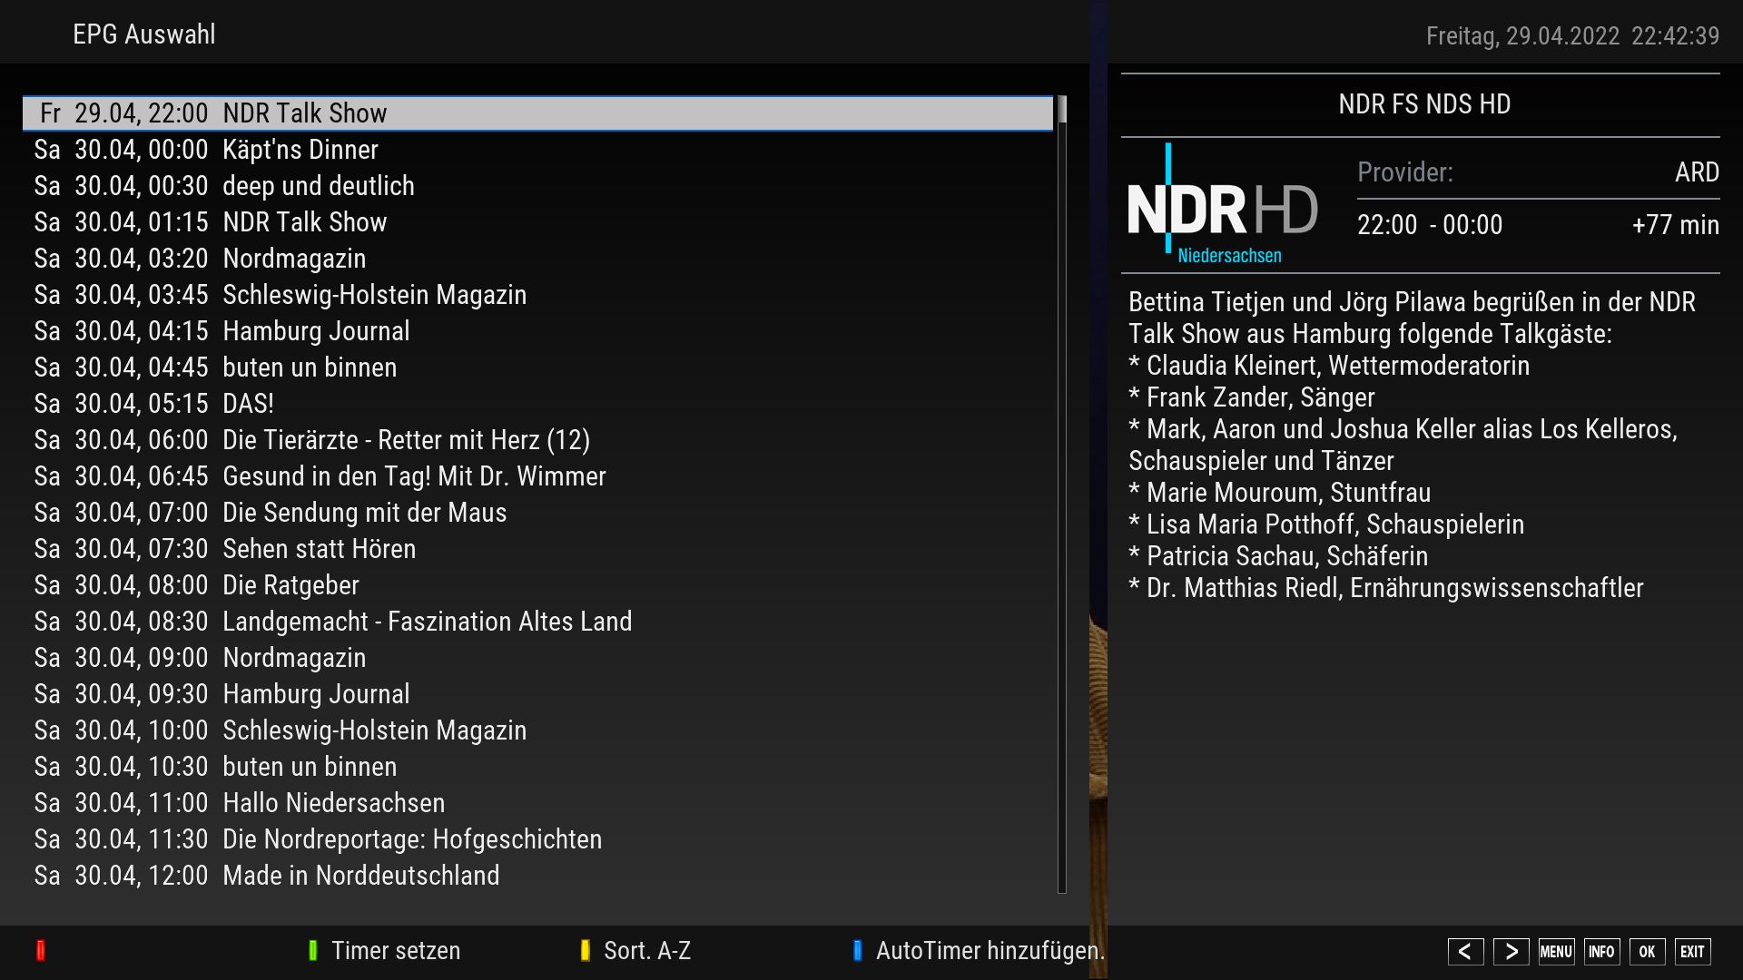Click the red color key indicator
This screenshot has width=1743, height=980.
coord(41,950)
